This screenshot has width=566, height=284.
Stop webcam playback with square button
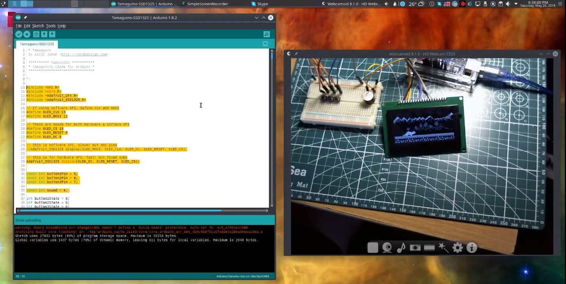pyautogui.click(x=372, y=248)
